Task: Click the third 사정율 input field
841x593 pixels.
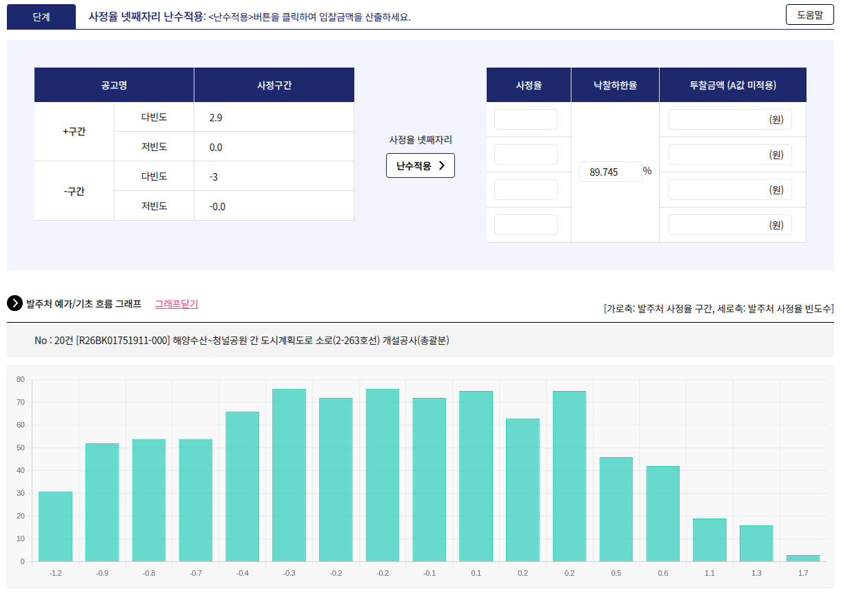Action: pyautogui.click(x=526, y=190)
